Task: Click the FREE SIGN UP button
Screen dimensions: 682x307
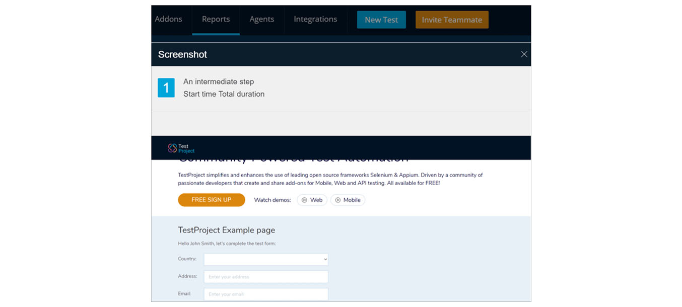Action: [x=212, y=200]
